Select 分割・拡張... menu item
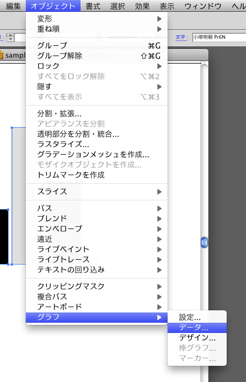Screen dimensions: 246x382 click(97, 114)
